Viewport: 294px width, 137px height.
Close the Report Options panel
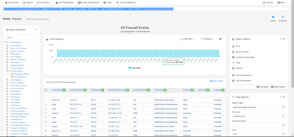click(x=284, y=39)
